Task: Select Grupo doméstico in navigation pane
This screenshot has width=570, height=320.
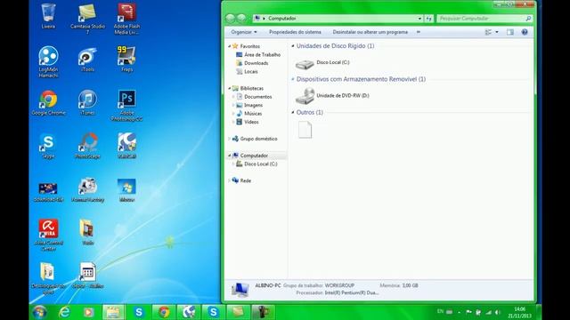Action: pyautogui.click(x=255, y=139)
